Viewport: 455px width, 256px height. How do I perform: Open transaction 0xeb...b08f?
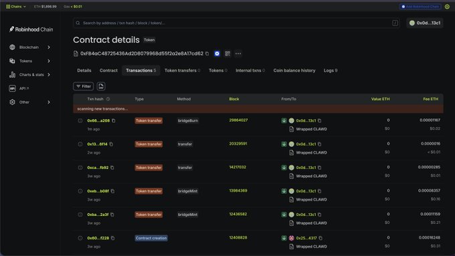[x=98, y=191]
